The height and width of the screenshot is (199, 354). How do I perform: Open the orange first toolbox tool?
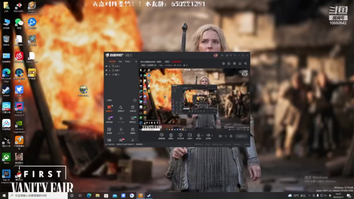(x=109, y=108)
